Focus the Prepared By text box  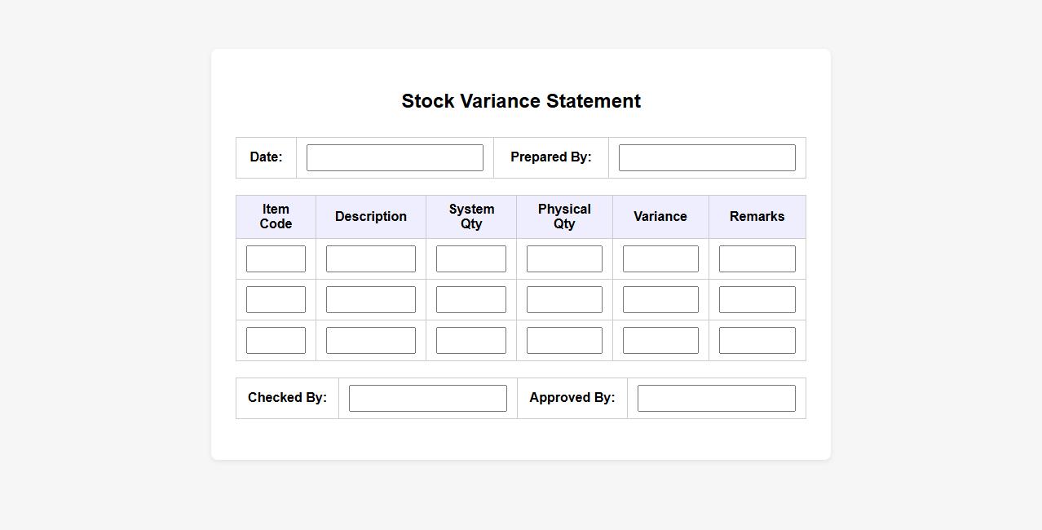[x=707, y=157]
